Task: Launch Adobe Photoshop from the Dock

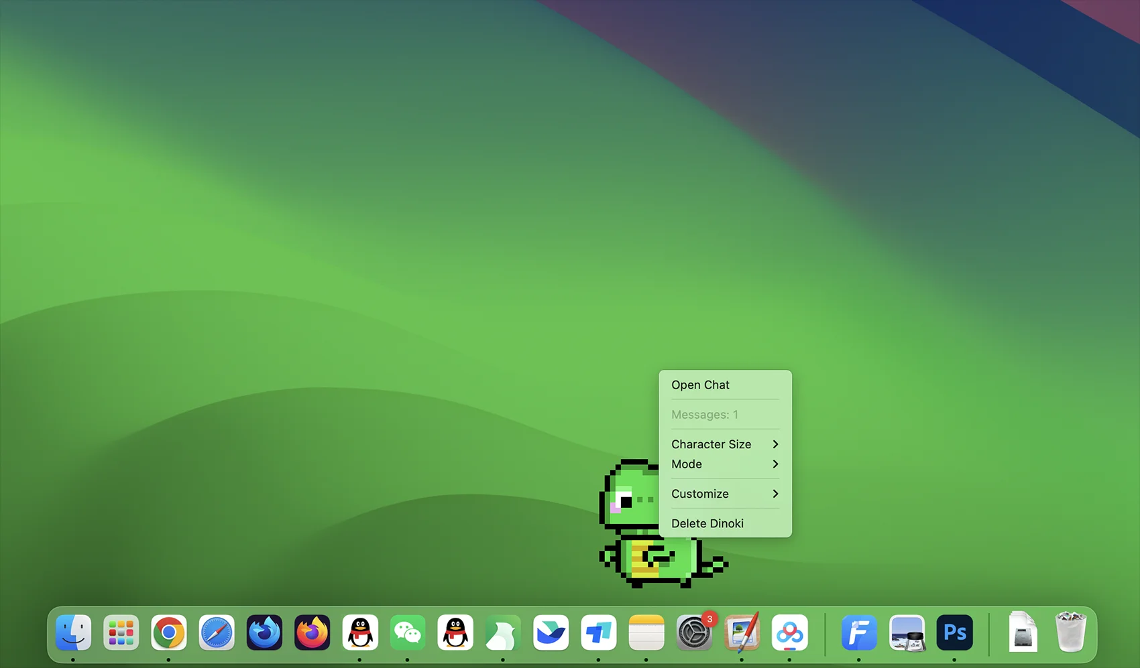Action: pyautogui.click(x=954, y=632)
